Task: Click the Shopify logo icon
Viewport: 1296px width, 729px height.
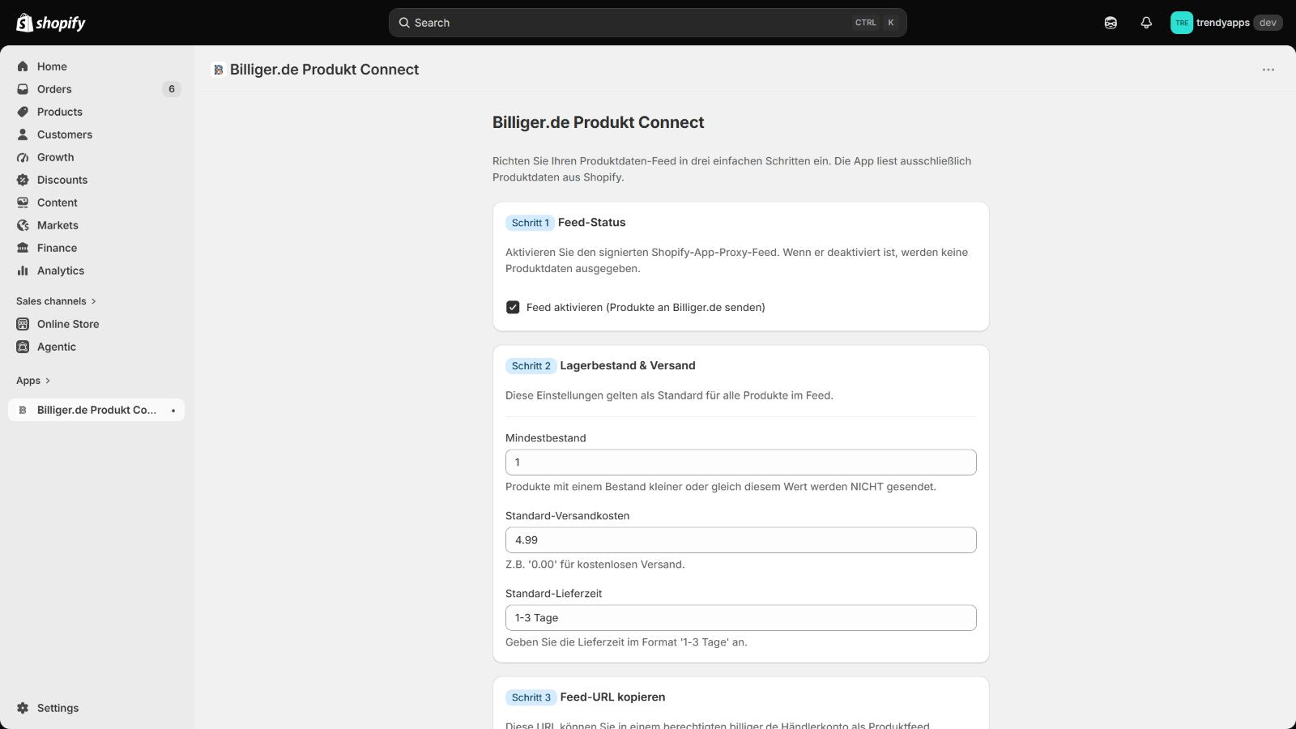Action: 24,23
